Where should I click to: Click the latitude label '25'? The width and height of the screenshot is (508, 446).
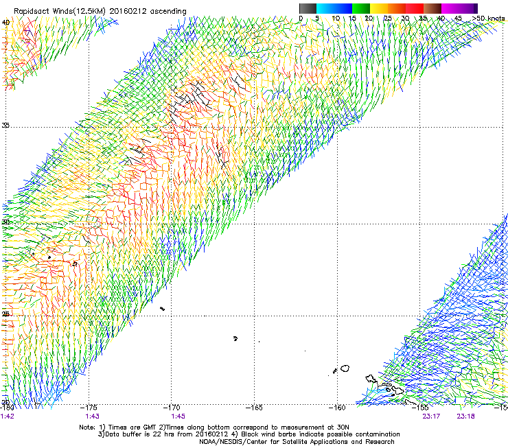click(5, 314)
